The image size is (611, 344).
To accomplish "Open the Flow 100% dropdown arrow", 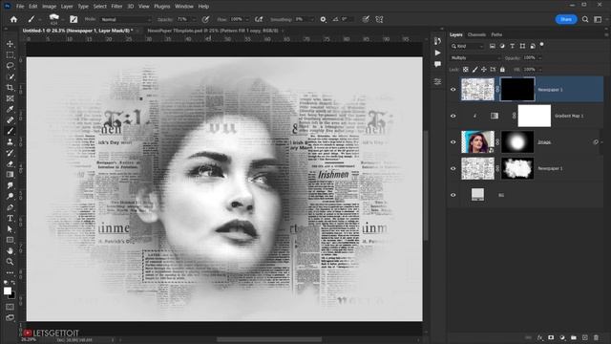I will [x=247, y=19].
